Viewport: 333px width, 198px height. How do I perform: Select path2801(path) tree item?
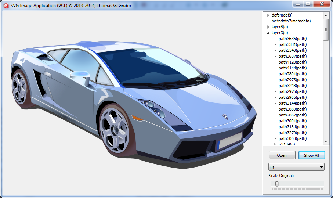tap(293, 74)
